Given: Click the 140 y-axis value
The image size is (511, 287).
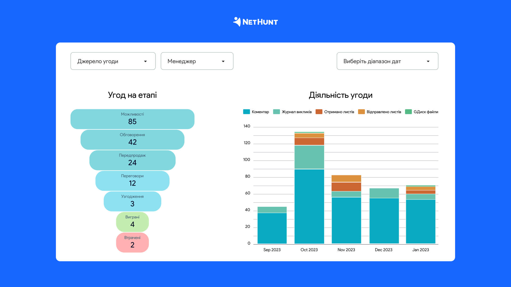Looking at the screenshot, I should pyautogui.click(x=247, y=126).
